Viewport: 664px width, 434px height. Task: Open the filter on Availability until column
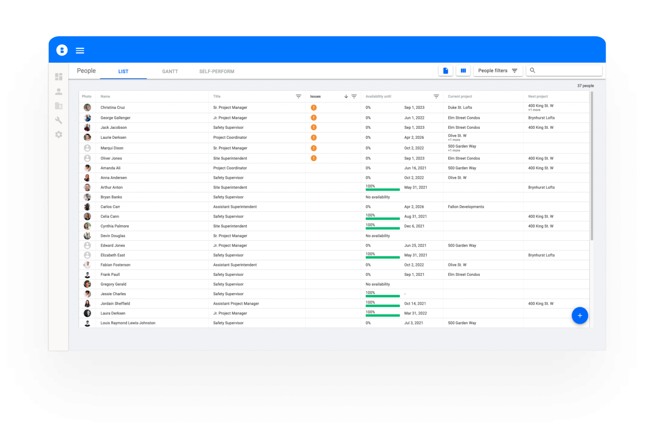coord(436,96)
